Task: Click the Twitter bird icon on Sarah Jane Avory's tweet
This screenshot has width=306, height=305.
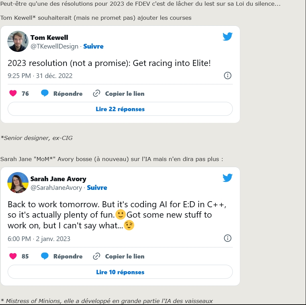Action: 227,178
